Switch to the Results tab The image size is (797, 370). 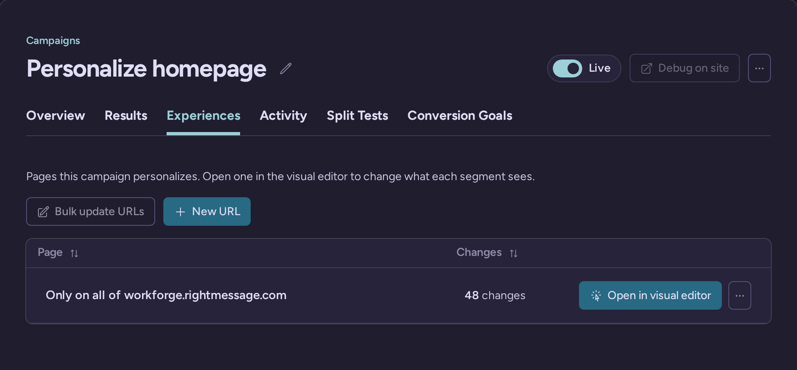(126, 116)
